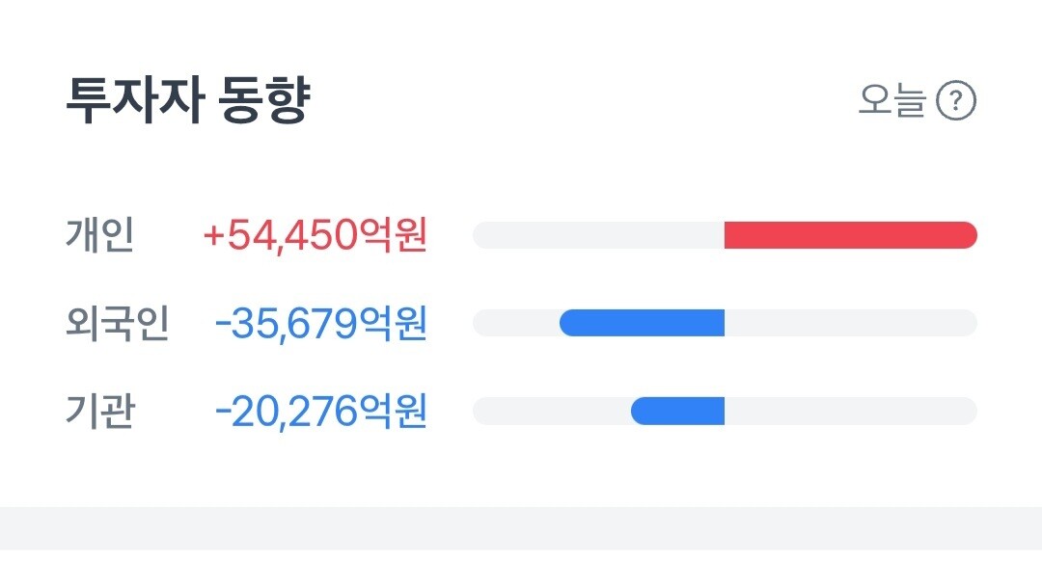Image resolution: width=1042 pixels, height=587 pixels.
Task: Click gray track left of 기관 blue bar
Action: (554, 411)
